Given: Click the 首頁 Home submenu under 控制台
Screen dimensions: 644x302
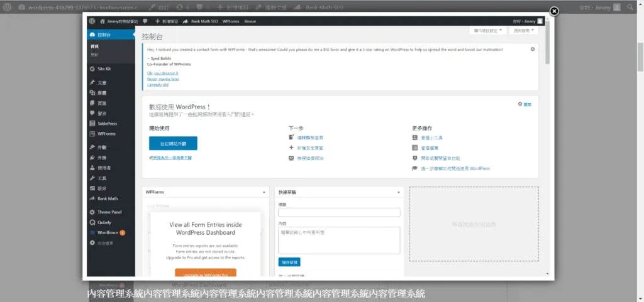Looking at the screenshot, I should click(94, 46).
